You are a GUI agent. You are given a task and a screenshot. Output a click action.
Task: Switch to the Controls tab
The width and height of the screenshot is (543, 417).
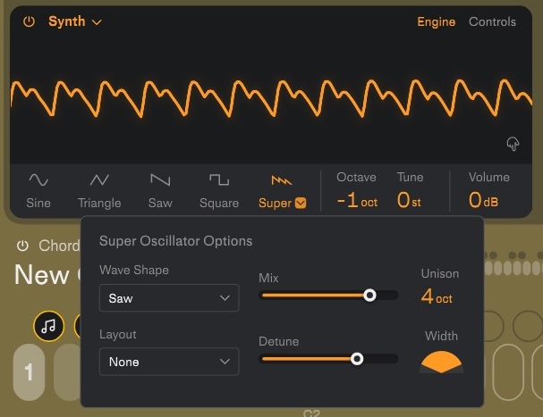492,21
